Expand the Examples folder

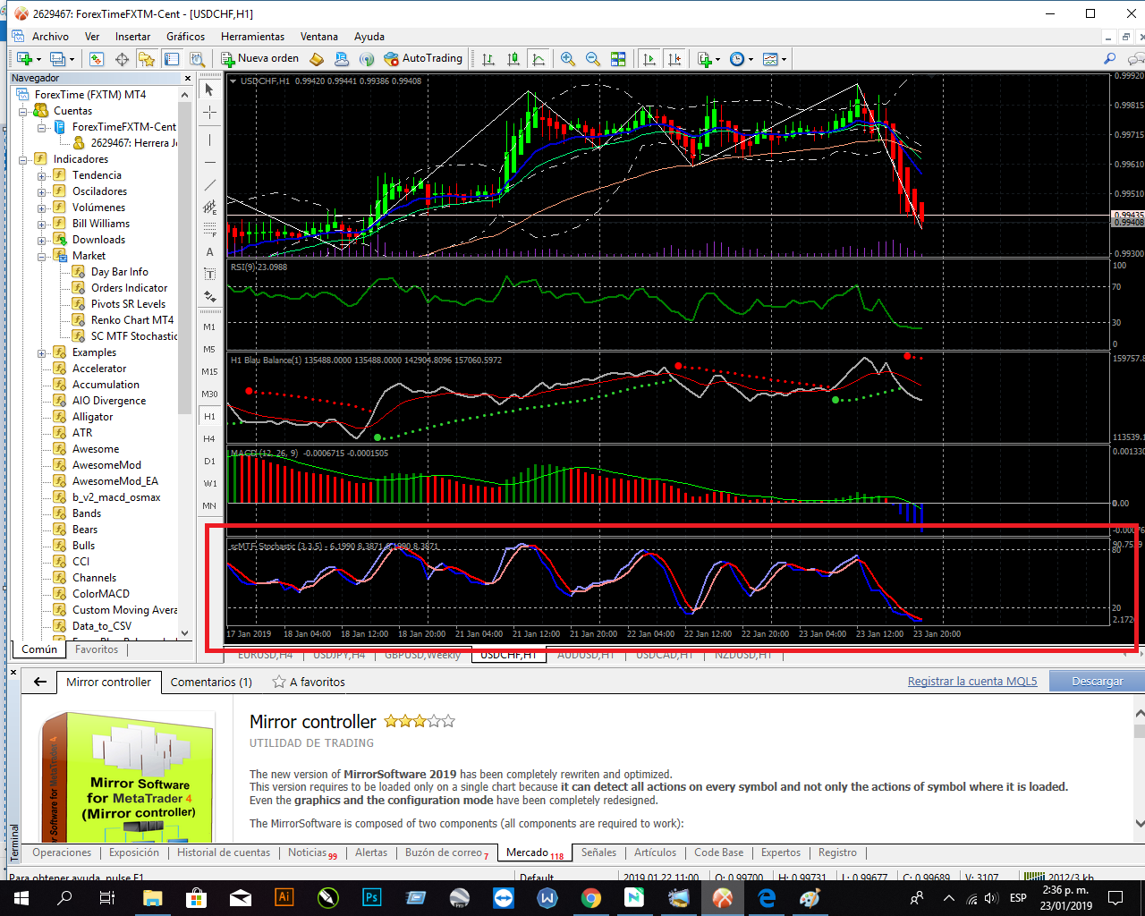[x=41, y=353]
